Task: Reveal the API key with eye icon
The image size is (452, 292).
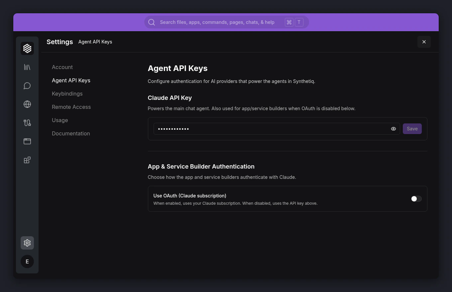Action: pos(394,129)
